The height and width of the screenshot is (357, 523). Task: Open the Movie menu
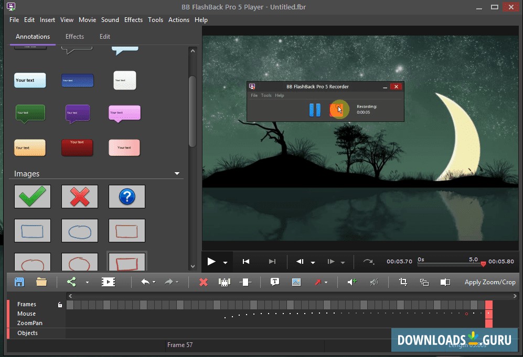coord(88,20)
